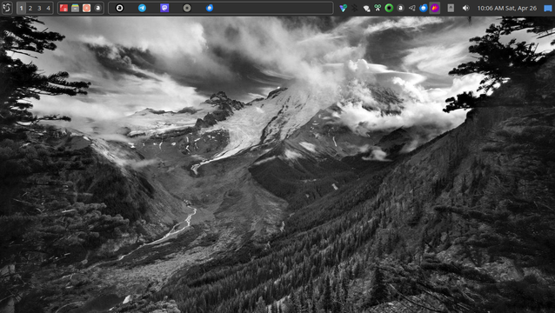Image resolution: width=555 pixels, height=313 pixels.
Task: Launch the orange disc app launcher
Action: tap(86, 8)
